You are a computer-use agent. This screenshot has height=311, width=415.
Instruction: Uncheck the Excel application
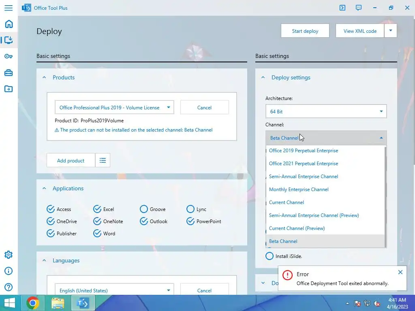[97, 209]
